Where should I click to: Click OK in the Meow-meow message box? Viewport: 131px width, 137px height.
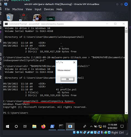tap(67, 79)
